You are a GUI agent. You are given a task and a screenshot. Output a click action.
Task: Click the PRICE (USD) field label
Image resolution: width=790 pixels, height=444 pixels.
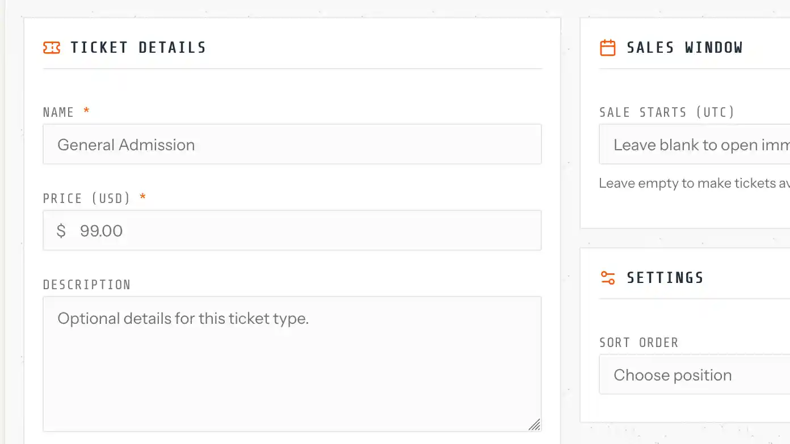[x=87, y=198]
